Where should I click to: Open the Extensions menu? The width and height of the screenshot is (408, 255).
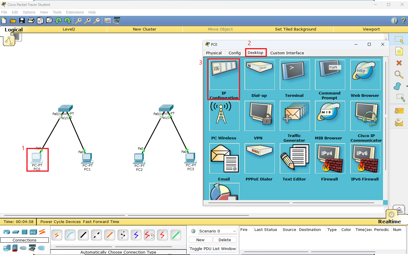point(75,12)
